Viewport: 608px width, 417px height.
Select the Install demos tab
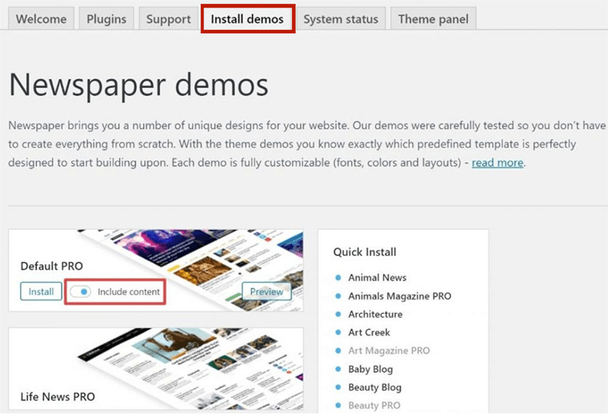click(x=248, y=18)
